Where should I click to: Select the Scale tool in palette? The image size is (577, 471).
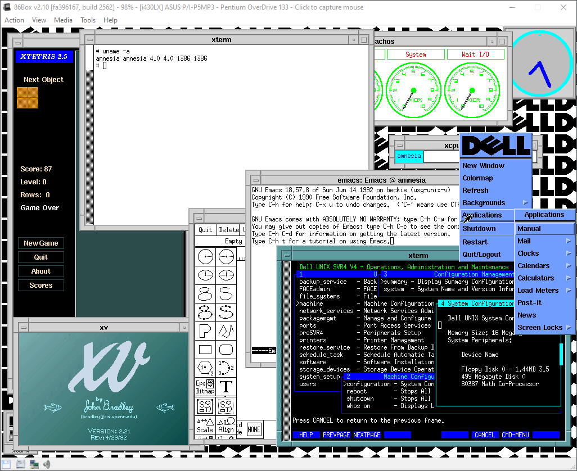(x=205, y=425)
